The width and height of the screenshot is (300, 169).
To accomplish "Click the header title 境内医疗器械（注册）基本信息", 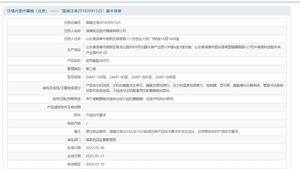I will click(66, 11).
